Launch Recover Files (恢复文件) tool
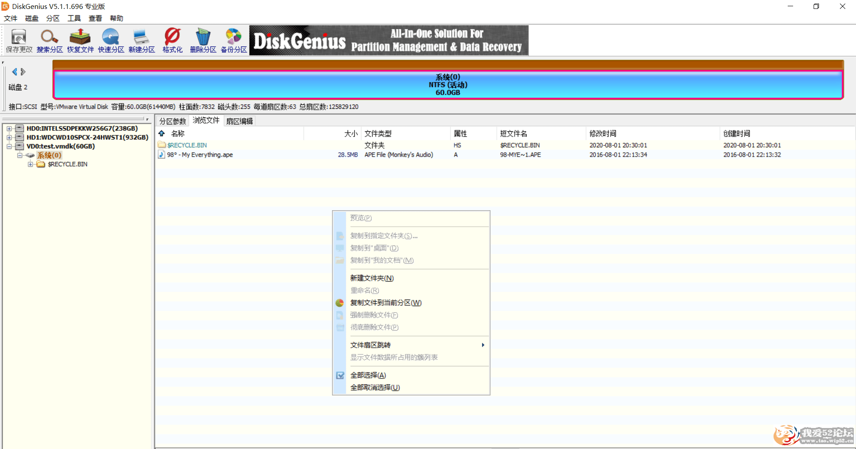This screenshot has height=449, width=856. (80, 40)
